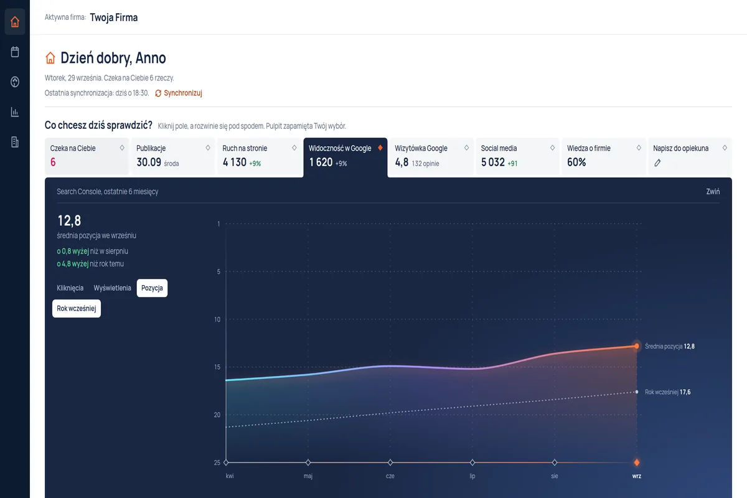Select the lip marker on the chart axis
Image resolution: width=747 pixels, height=498 pixels.
(472, 463)
